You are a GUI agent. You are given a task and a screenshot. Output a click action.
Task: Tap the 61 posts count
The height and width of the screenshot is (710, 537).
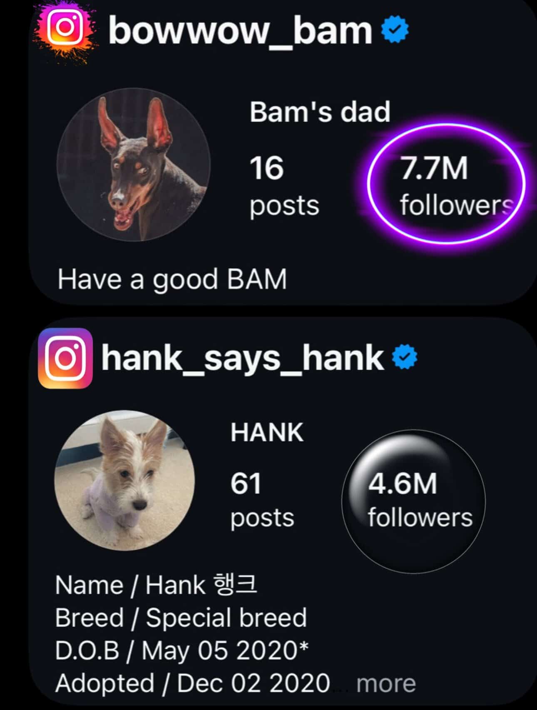coord(262,501)
